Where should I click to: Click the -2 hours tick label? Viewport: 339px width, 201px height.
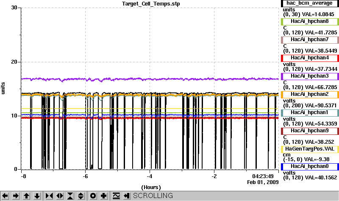(x=214, y=176)
